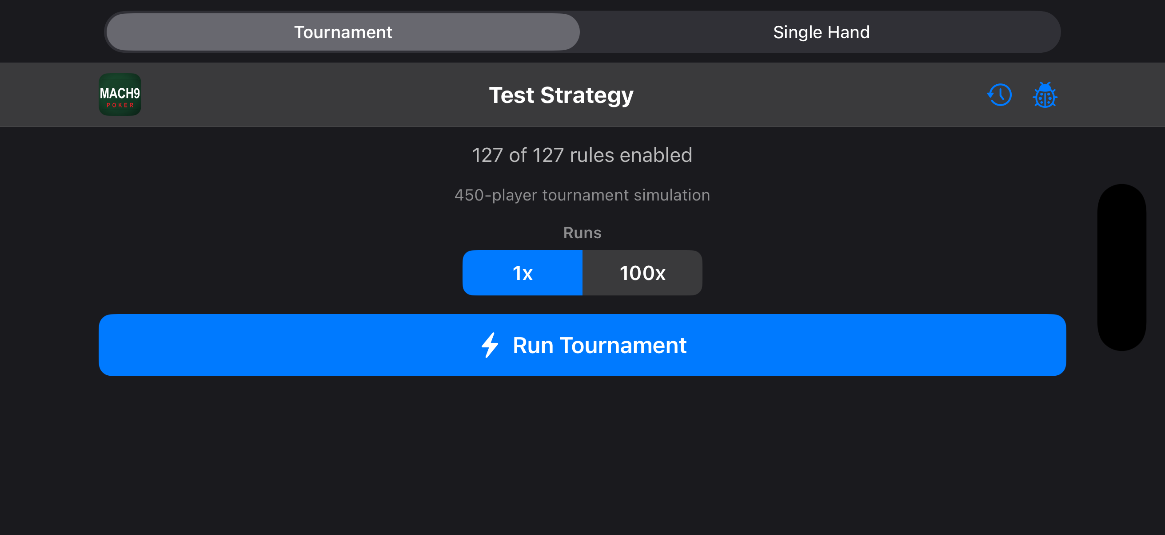Select the 1x runs option
This screenshot has width=1165, height=535.
523,273
